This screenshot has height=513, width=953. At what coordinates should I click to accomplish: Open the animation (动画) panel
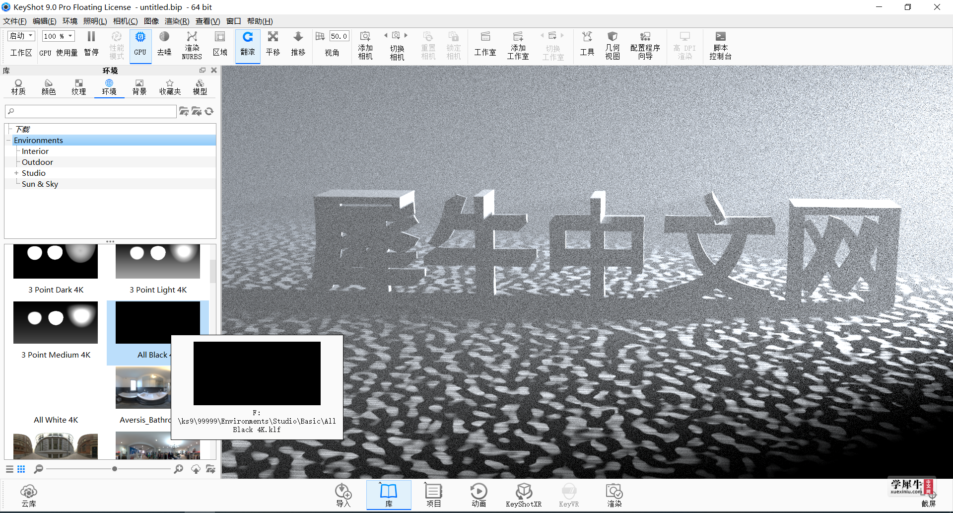click(x=478, y=496)
